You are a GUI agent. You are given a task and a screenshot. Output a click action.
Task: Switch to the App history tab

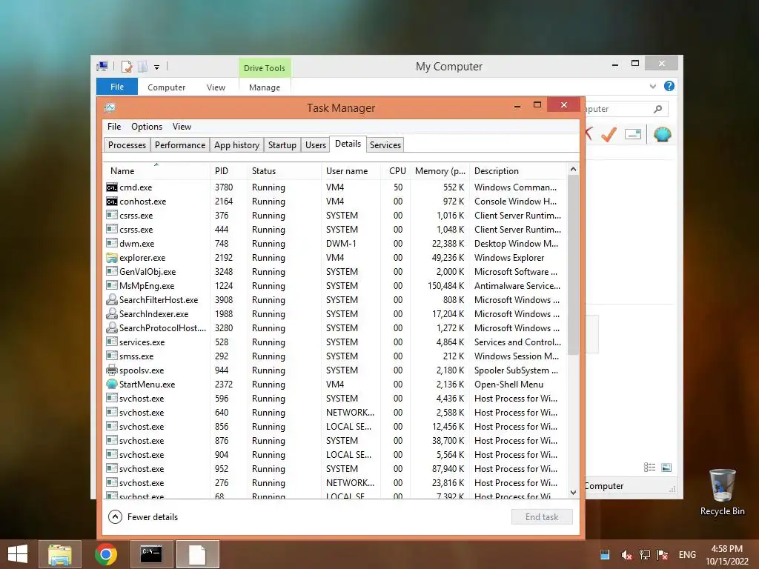[236, 145]
